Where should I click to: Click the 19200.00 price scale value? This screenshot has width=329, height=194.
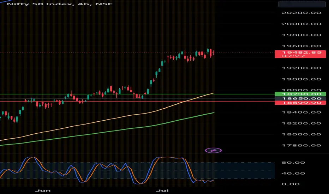click(301, 68)
